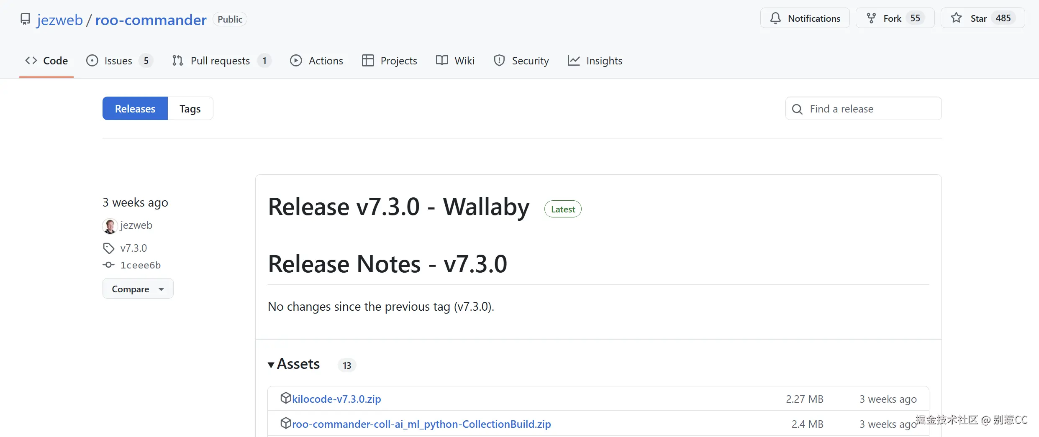Click jezweb's avatar image
Viewport: 1039px width, 437px height.
point(110,226)
